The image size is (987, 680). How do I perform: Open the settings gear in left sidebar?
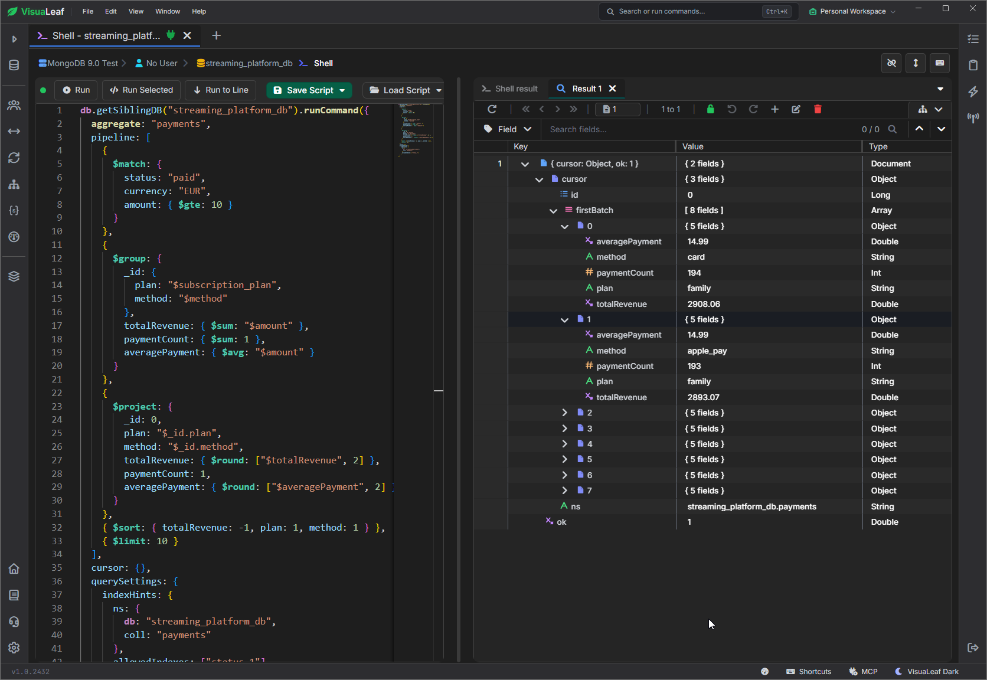point(14,648)
